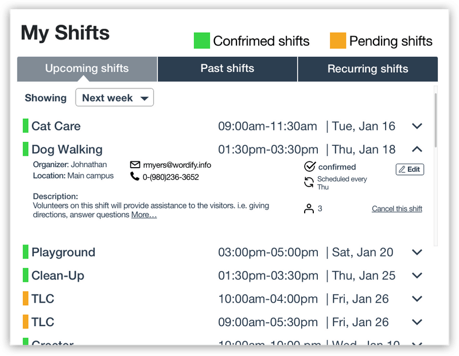Click the phone icon beside the number
Viewport: 459px width, 356px height.
(x=135, y=176)
